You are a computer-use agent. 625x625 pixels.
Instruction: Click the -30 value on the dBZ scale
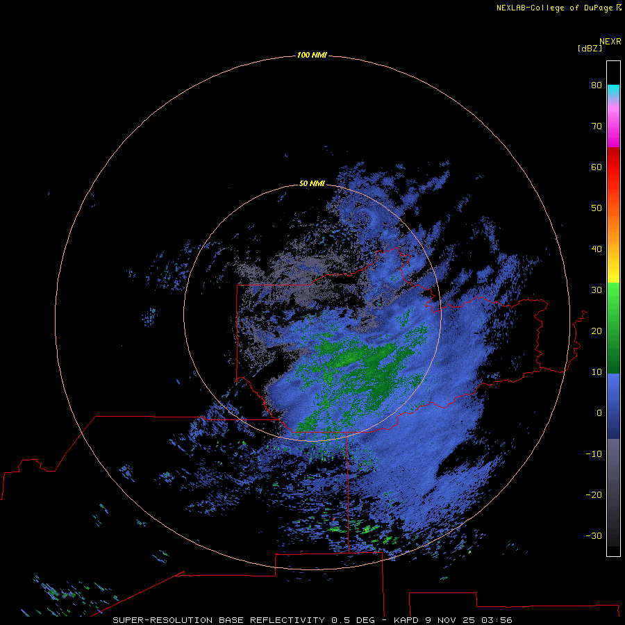pos(594,536)
